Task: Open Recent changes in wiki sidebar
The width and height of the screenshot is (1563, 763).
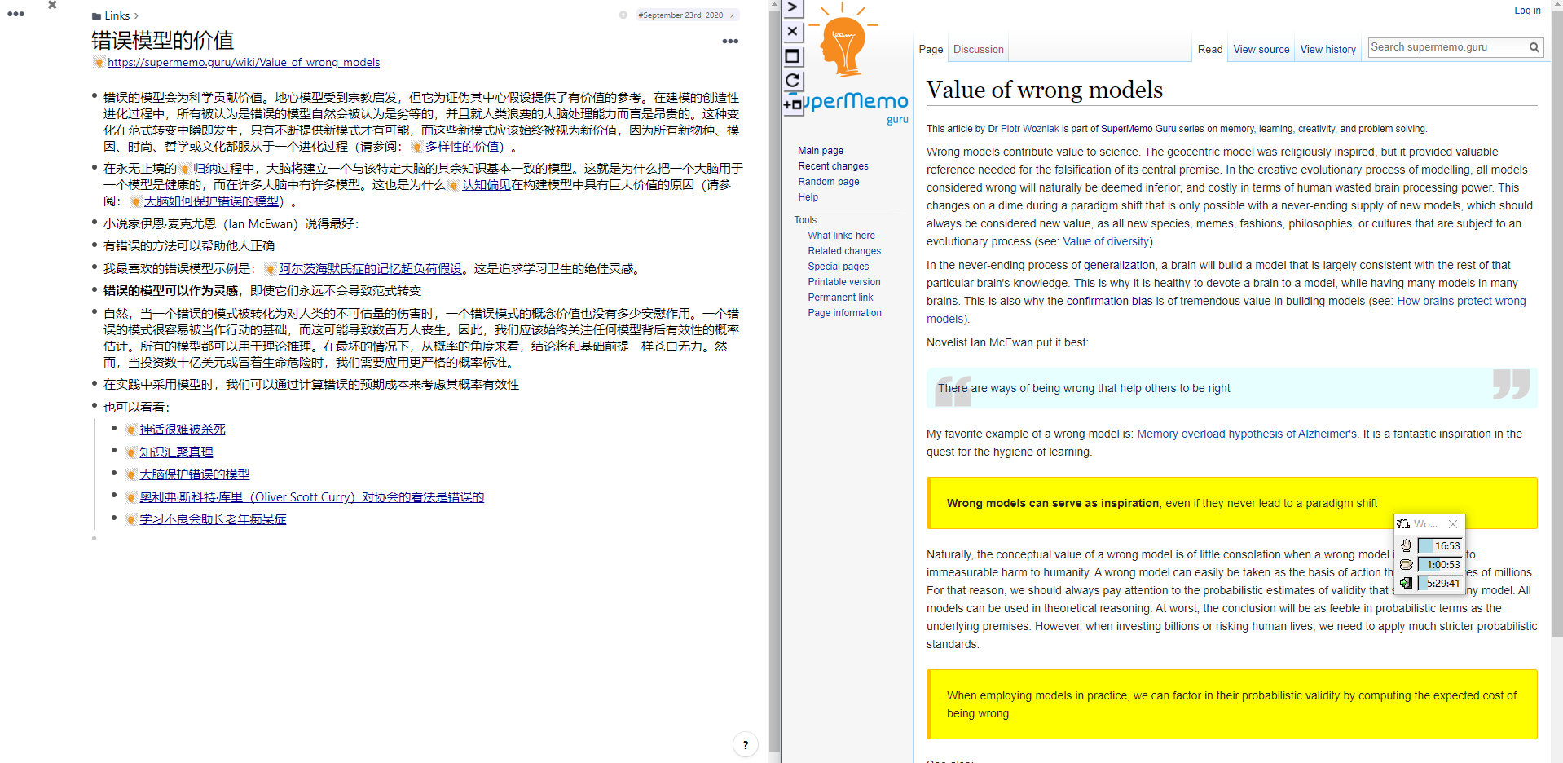Action: pyautogui.click(x=833, y=166)
